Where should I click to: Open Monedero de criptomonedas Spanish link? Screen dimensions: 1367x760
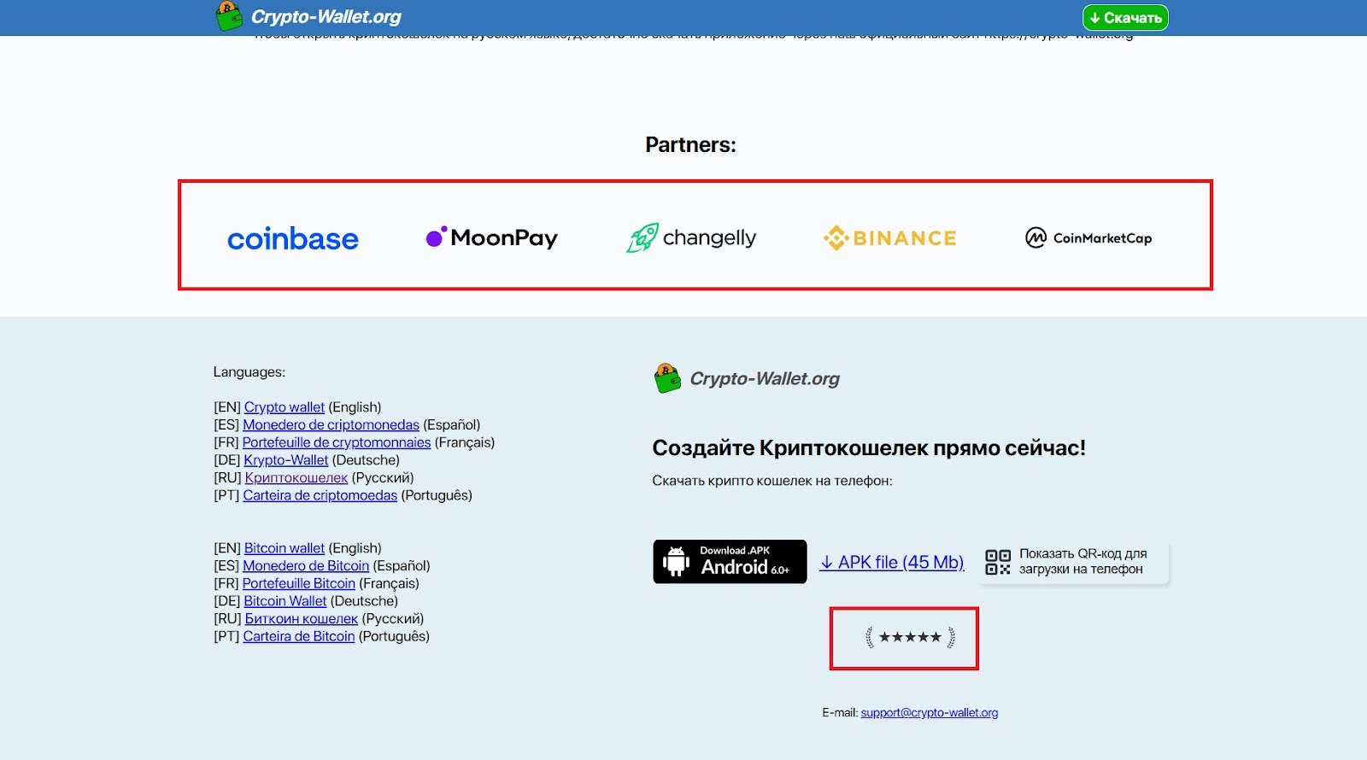click(331, 424)
